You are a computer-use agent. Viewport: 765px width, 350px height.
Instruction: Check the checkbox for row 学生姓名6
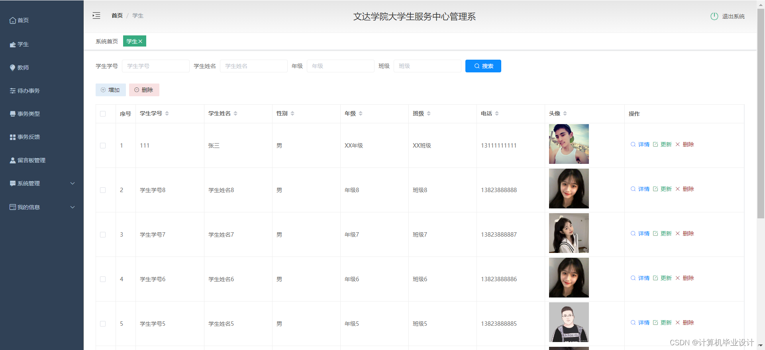click(x=103, y=279)
